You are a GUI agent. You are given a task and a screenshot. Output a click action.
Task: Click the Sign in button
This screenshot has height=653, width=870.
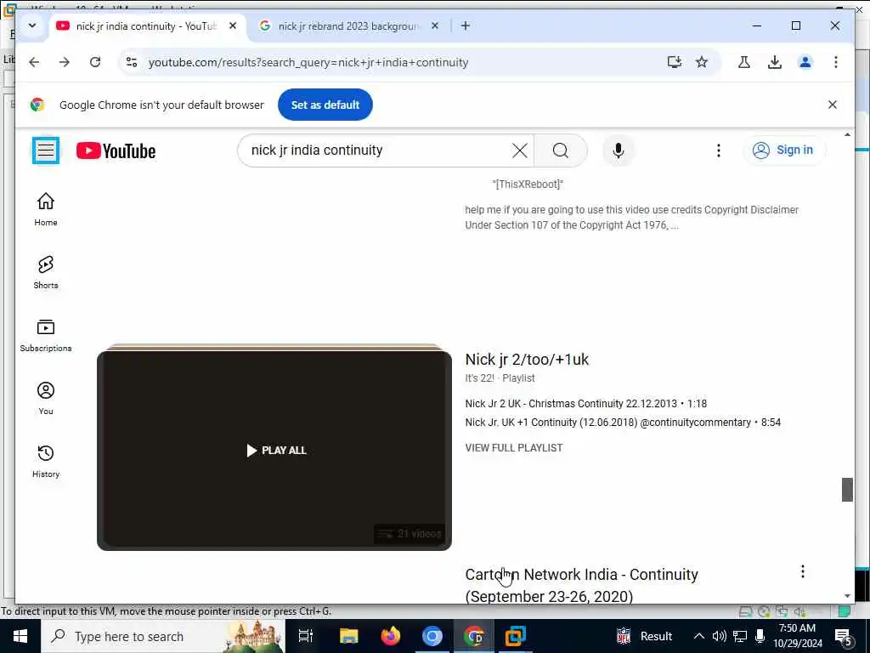tap(783, 150)
